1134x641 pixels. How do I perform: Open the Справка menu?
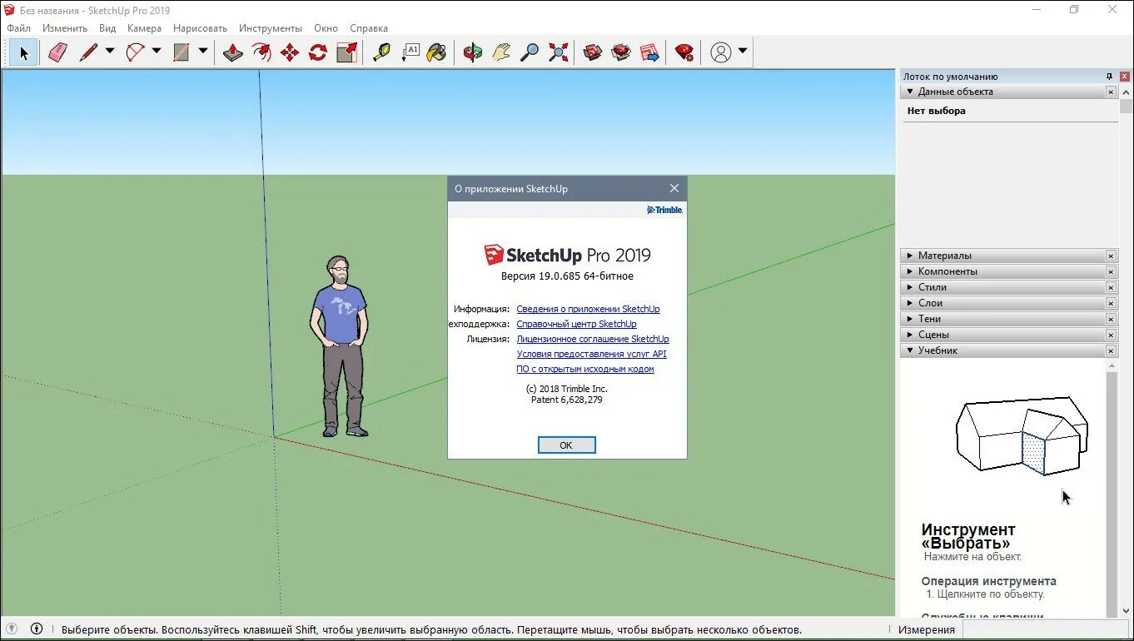click(369, 28)
